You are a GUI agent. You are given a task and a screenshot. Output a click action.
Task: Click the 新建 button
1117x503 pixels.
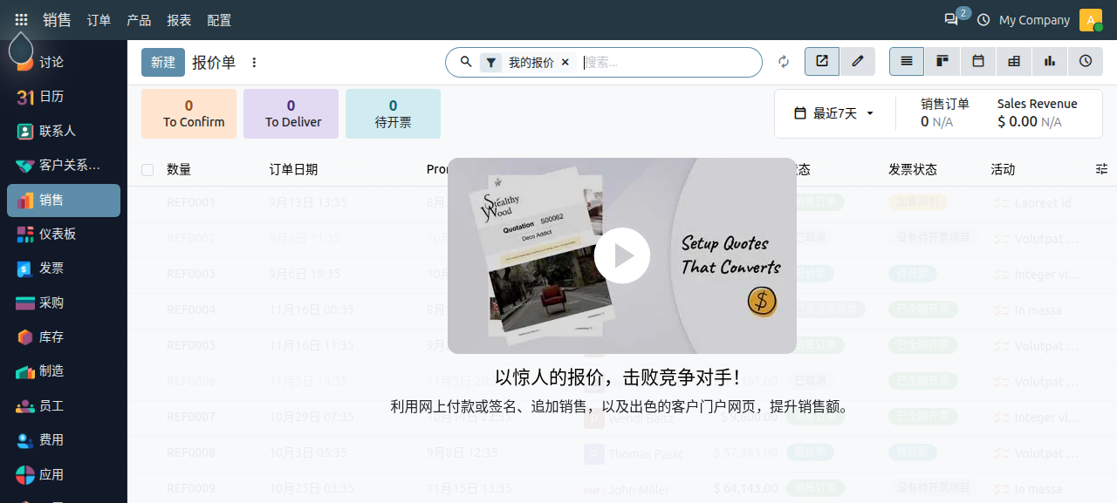(163, 62)
